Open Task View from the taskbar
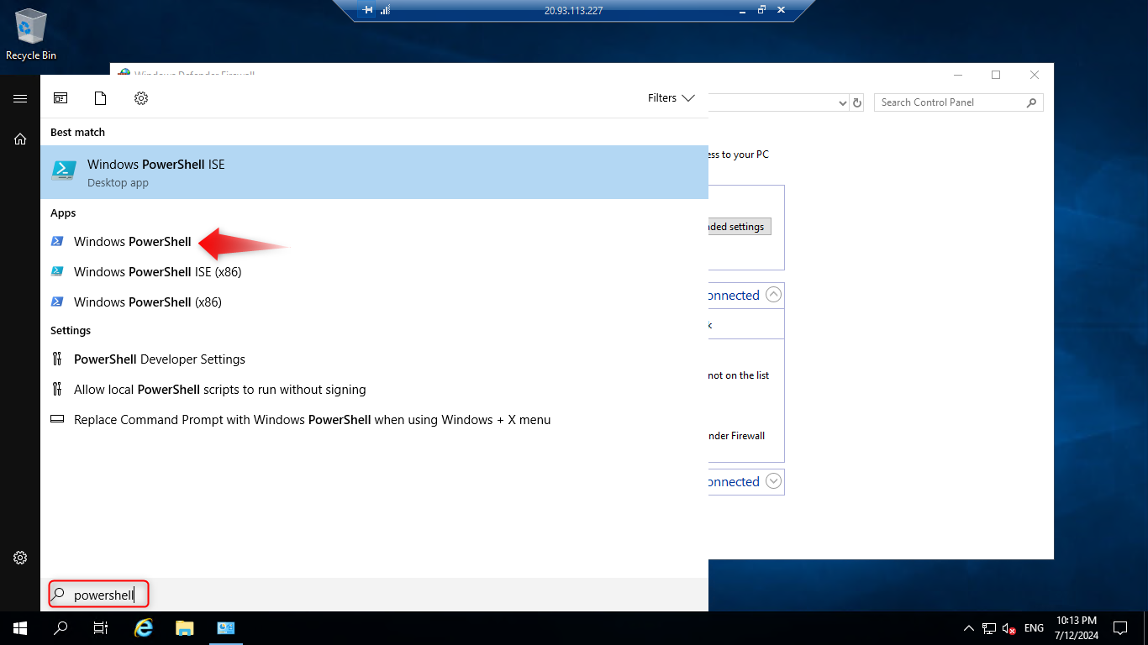Image resolution: width=1148 pixels, height=645 pixels. [x=101, y=628]
